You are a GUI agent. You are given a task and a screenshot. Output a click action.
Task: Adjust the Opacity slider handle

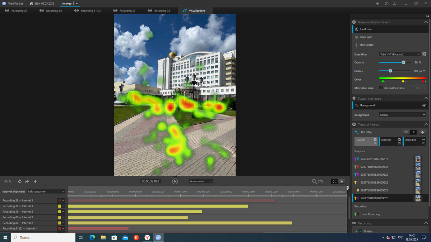coord(404,62)
